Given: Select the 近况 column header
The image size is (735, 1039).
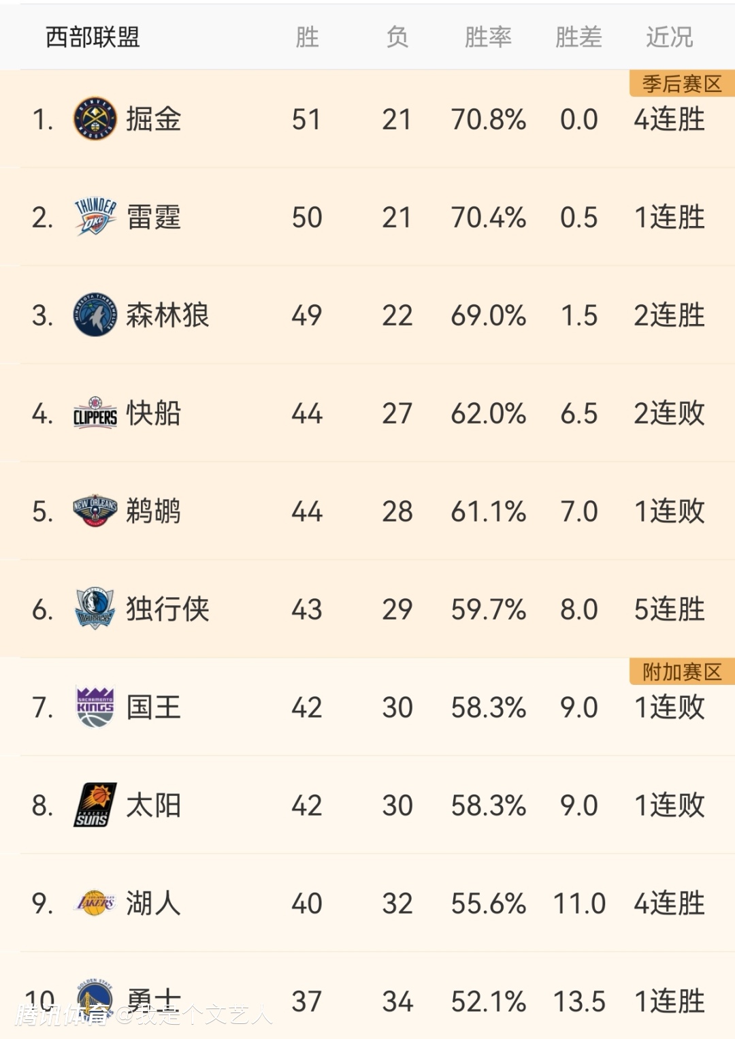Looking at the screenshot, I should pos(669,37).
